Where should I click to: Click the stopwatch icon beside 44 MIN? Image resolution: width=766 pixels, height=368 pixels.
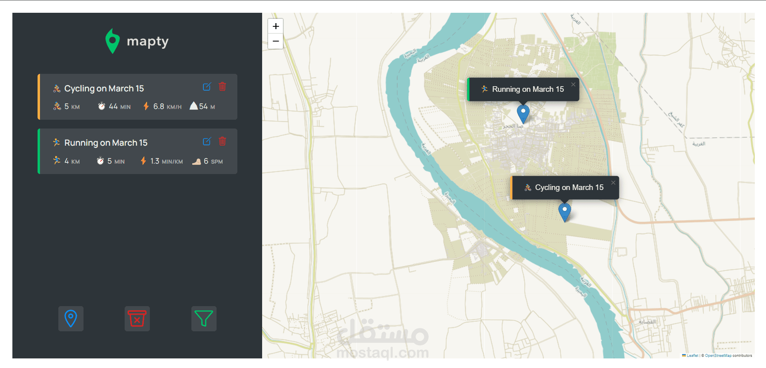point(101,106)
